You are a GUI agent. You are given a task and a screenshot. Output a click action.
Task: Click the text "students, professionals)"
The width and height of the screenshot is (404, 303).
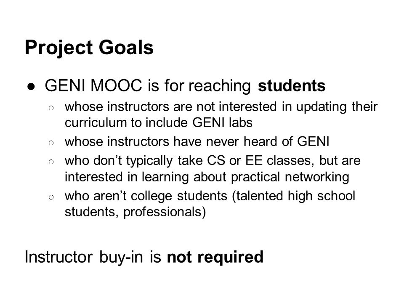tap(135, 212)
